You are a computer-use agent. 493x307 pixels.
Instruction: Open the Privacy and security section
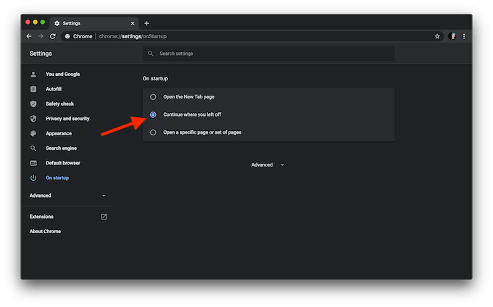pyautogui.click(x=67, y=119)
